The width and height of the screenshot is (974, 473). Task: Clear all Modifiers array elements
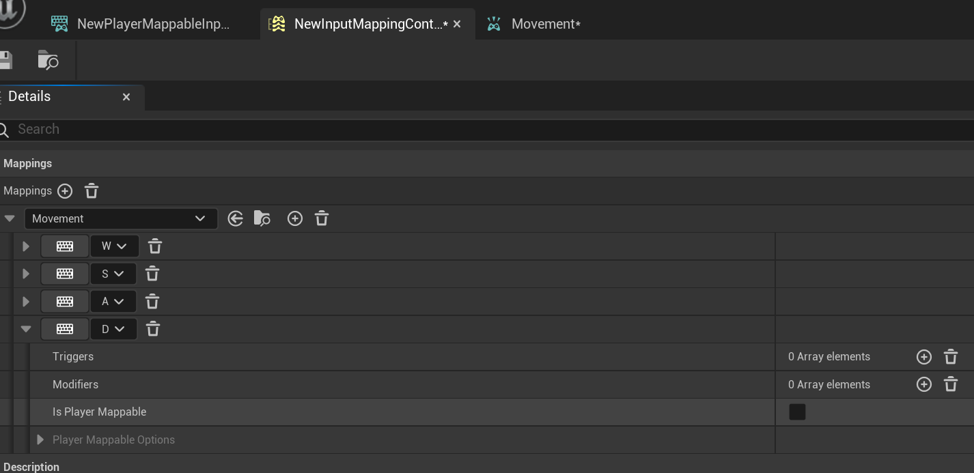(x=950, y=384)
